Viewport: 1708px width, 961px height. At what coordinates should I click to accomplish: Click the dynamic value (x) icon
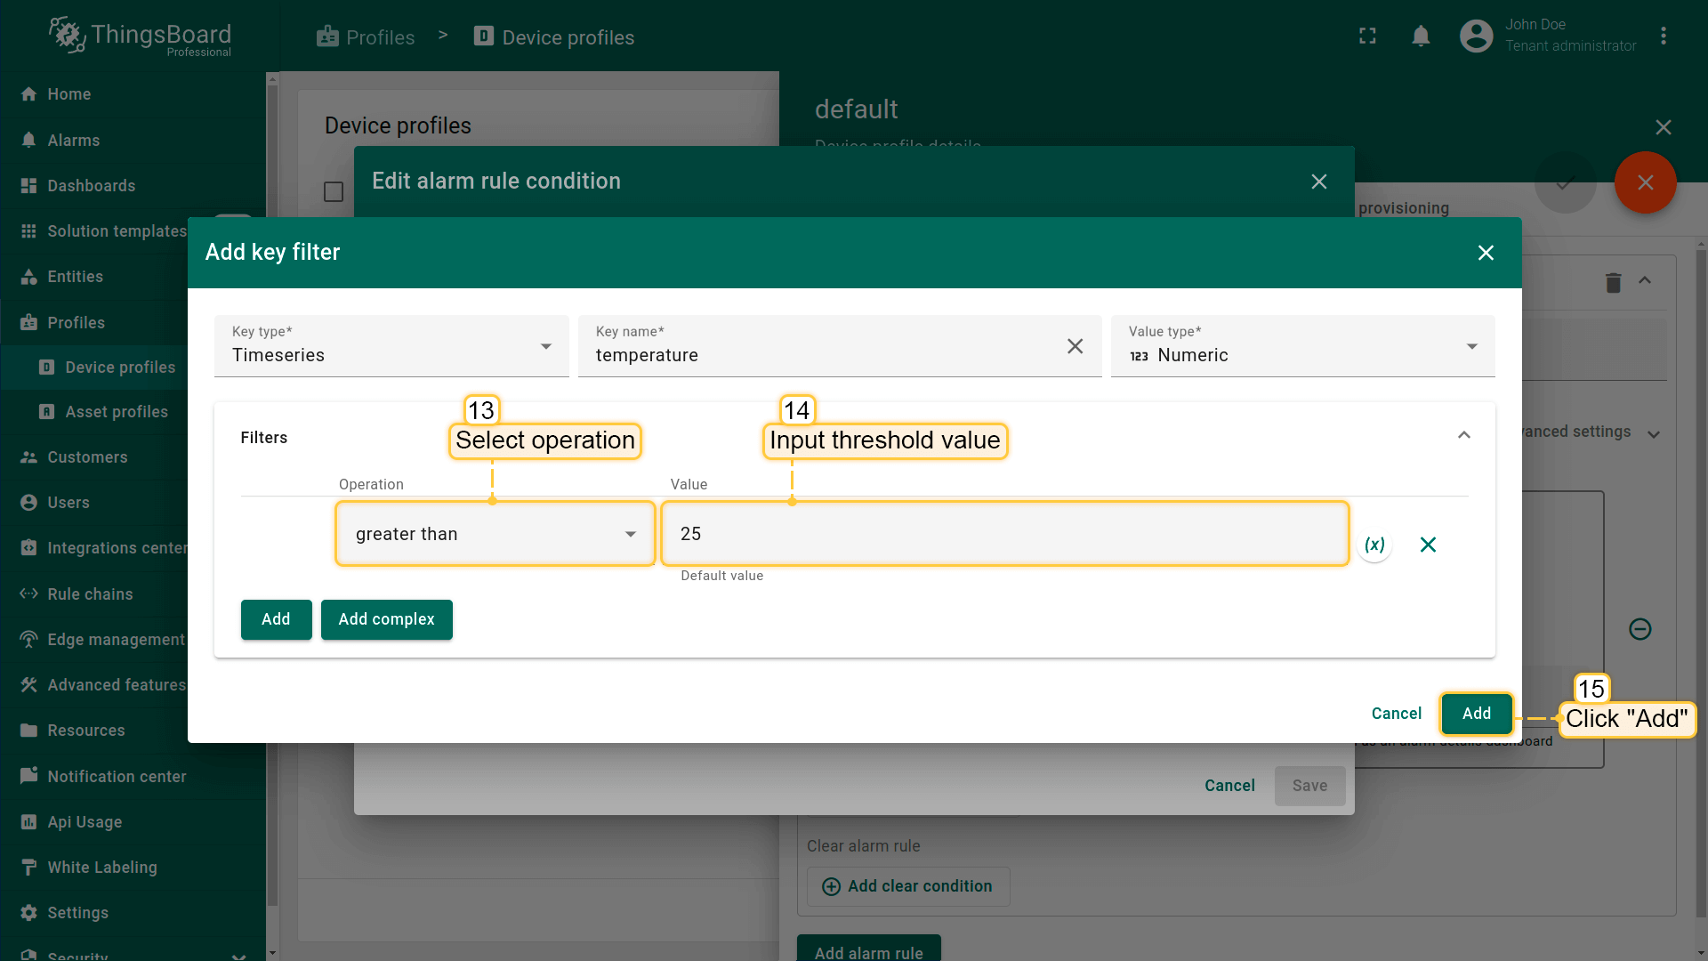click(1374, 545)
